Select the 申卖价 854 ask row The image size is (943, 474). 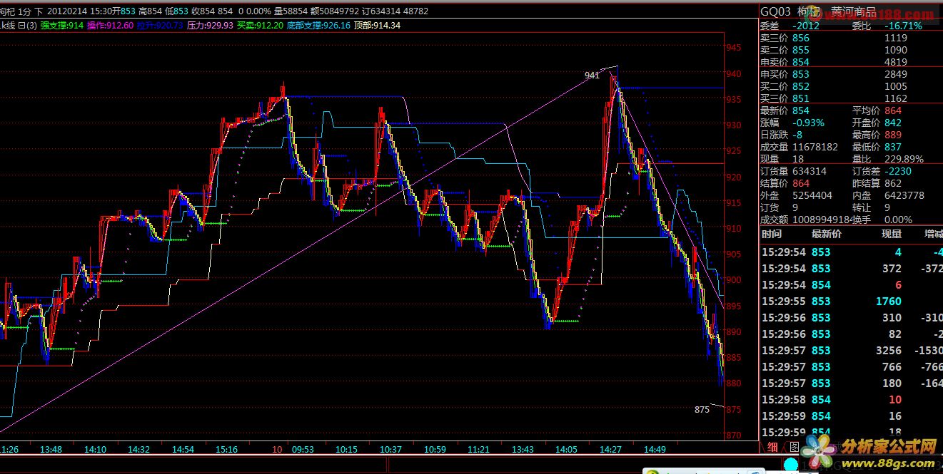(x=850, y=62)
